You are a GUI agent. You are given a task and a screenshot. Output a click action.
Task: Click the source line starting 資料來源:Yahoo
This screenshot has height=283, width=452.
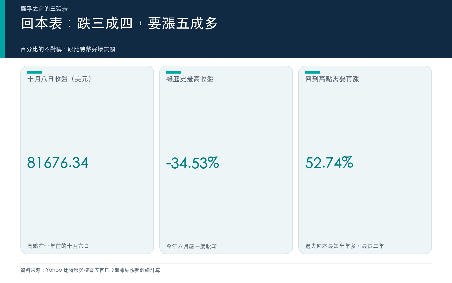point(90,270)
